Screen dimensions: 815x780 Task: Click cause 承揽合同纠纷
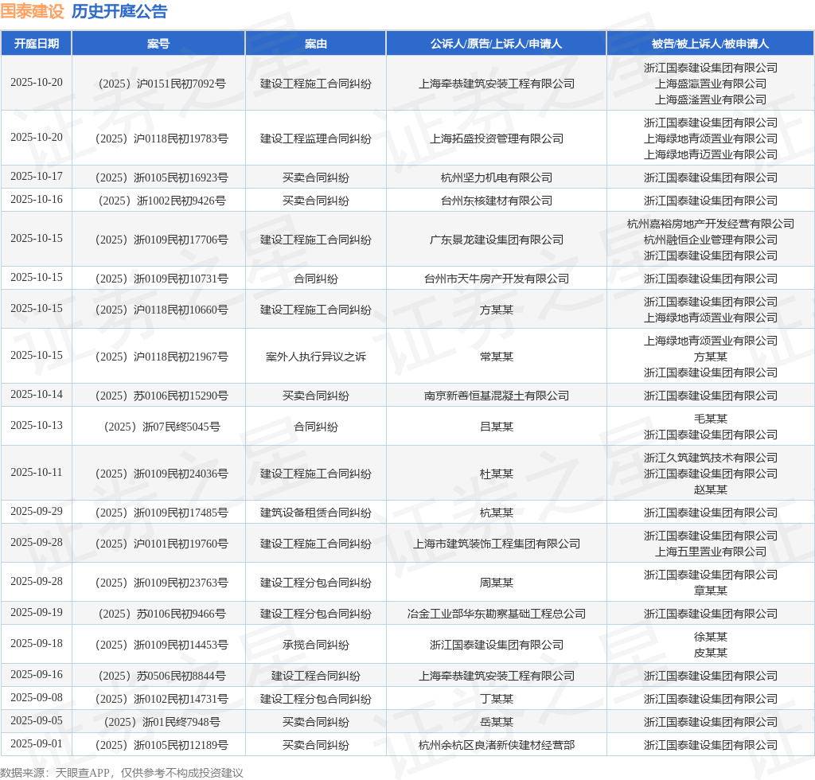pos(315,645)
